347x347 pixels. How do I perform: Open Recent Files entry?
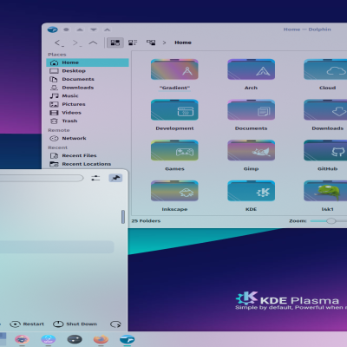(88, 155)
